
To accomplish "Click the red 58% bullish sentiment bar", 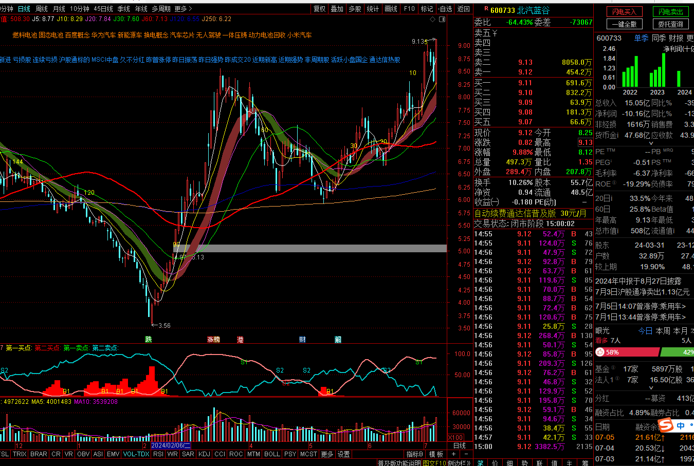I will (627, 352).
